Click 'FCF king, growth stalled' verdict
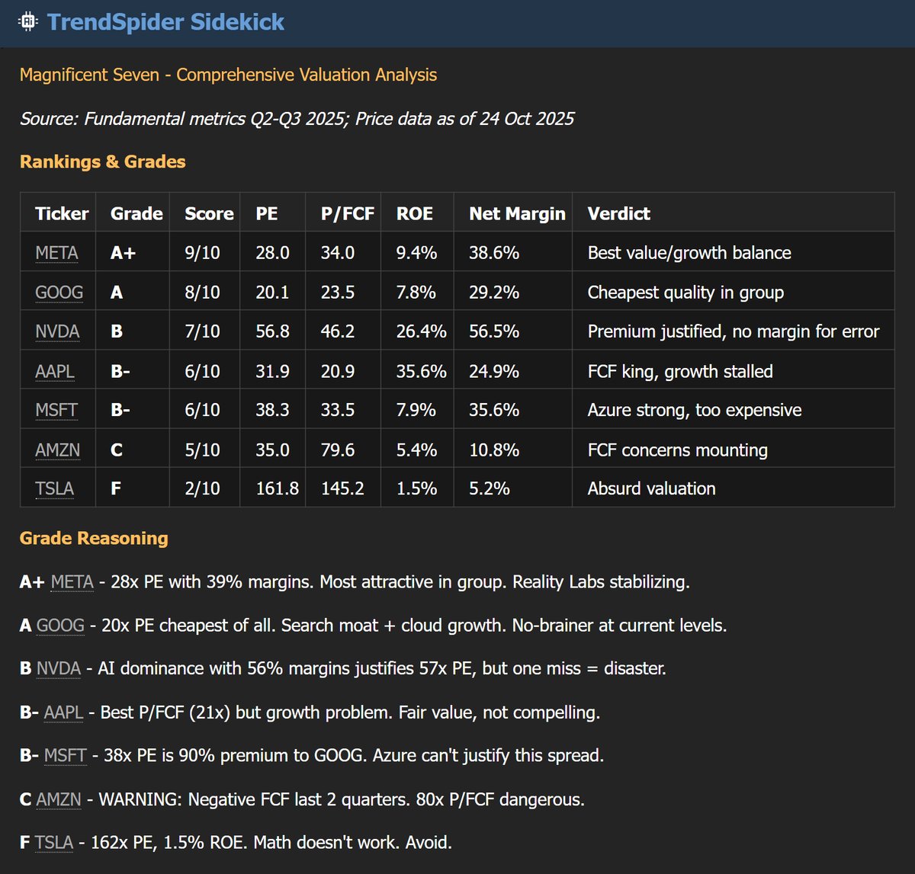Image resolution: width=915 pixels, height=874 pixels. [x=680, y=371]
